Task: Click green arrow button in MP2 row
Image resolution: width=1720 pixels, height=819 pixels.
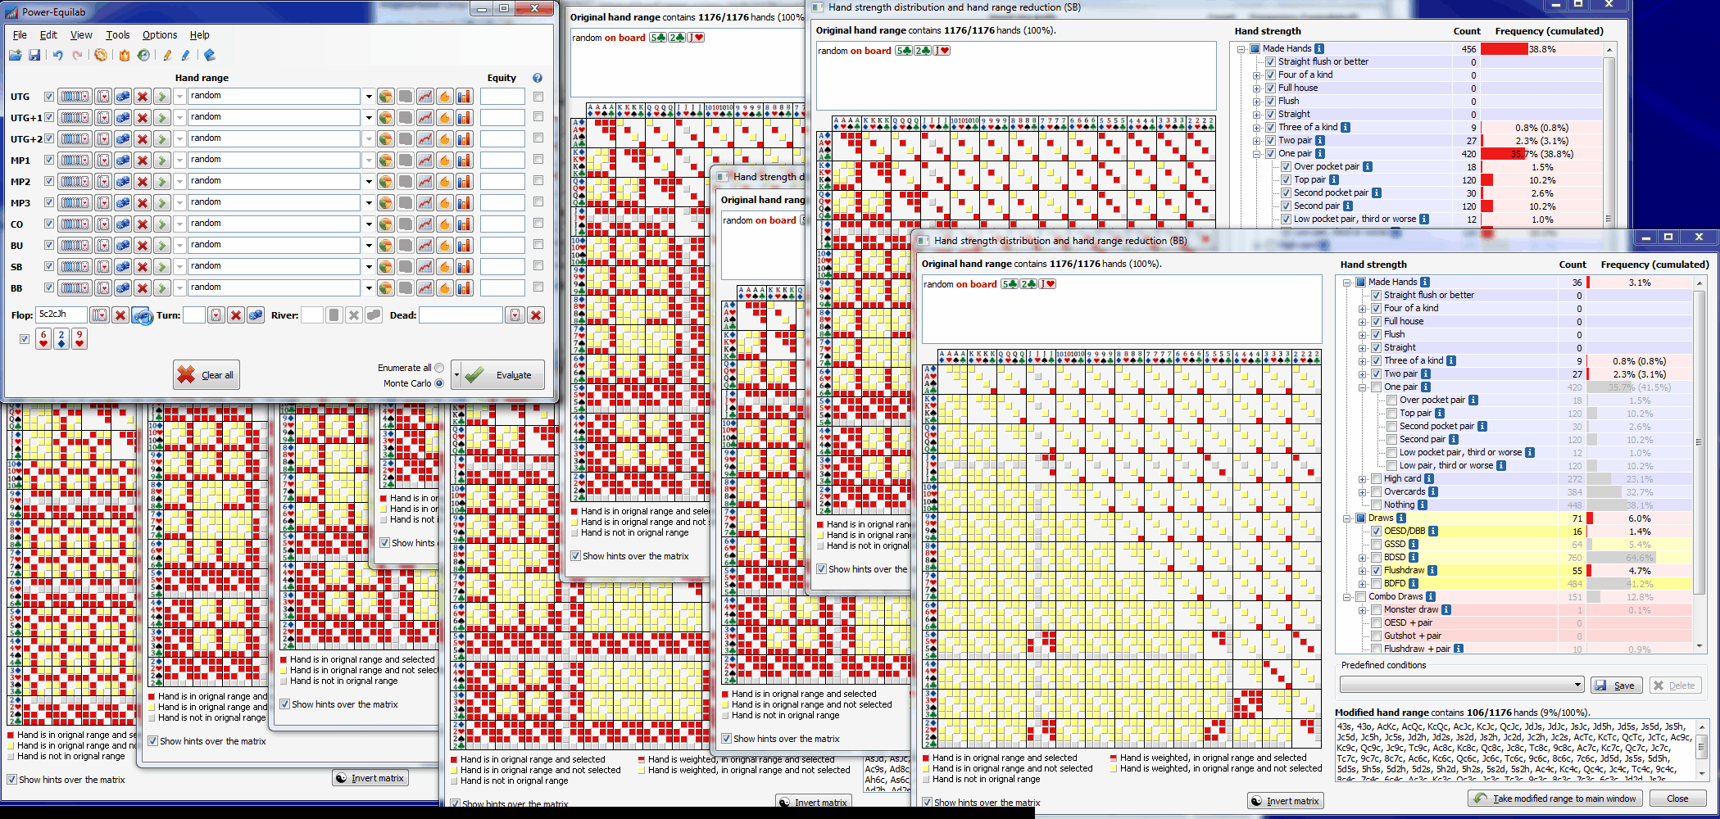Action: 162,182
